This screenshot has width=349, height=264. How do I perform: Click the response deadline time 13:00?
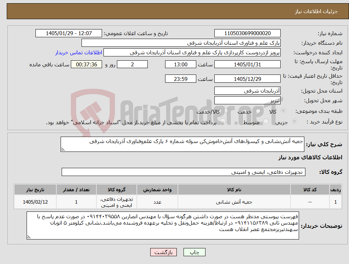click(x=180, y=65)
